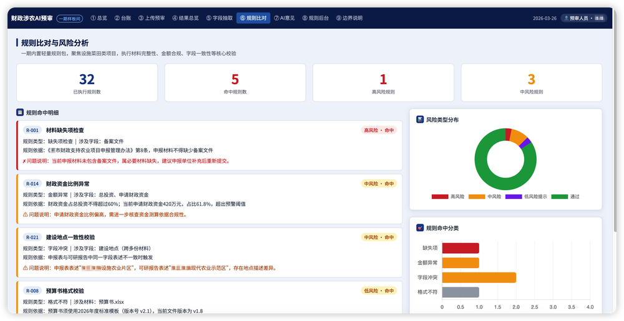The width and height of the screenshot is (624, 321).
Task: Click the orange segment of the donut chart
Action: pyautogui.click(x=519, y=136)
